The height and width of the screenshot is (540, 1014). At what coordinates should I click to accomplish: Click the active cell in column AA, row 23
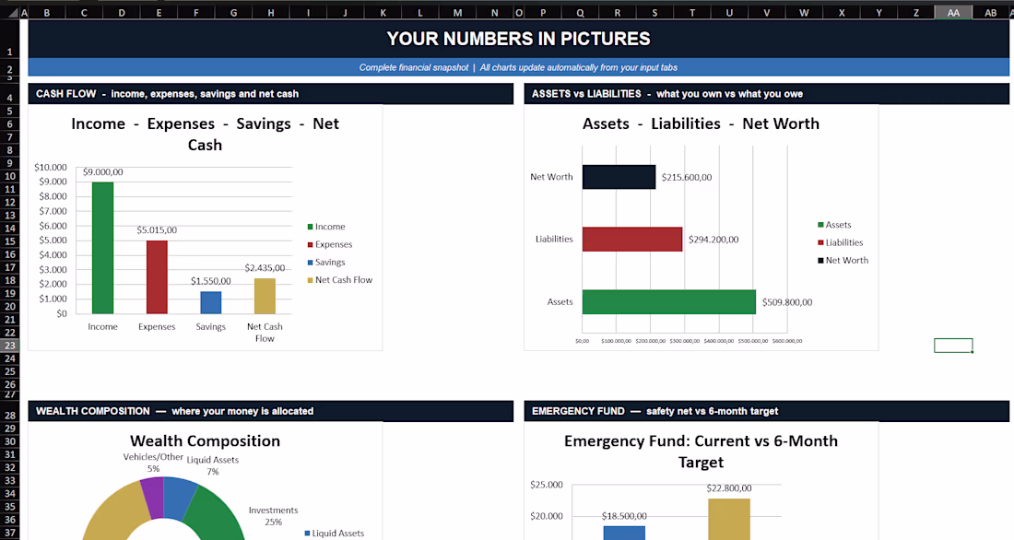point(953,346)
